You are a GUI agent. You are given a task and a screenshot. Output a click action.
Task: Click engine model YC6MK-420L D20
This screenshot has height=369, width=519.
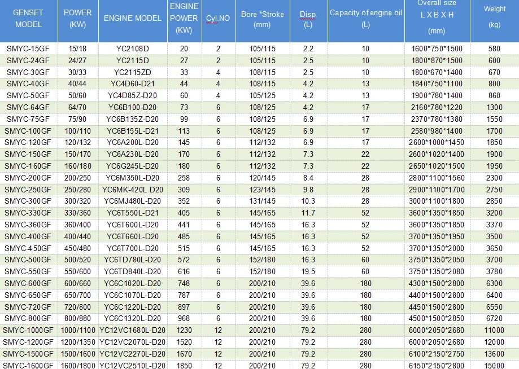(x=133, y=190)
